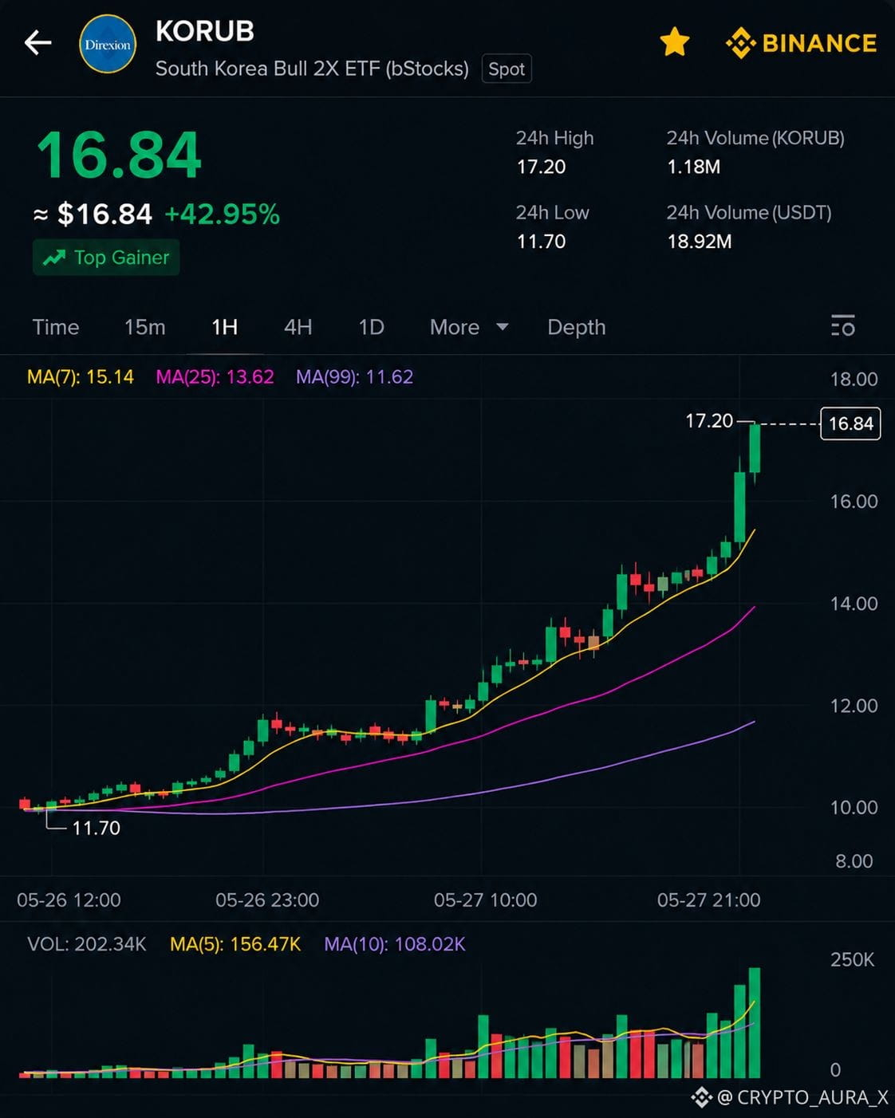The height and width of the screenshot is (1118, 895).
Task: Tap the 05-27 10:00 time axis label
Action: click(485, 900)
